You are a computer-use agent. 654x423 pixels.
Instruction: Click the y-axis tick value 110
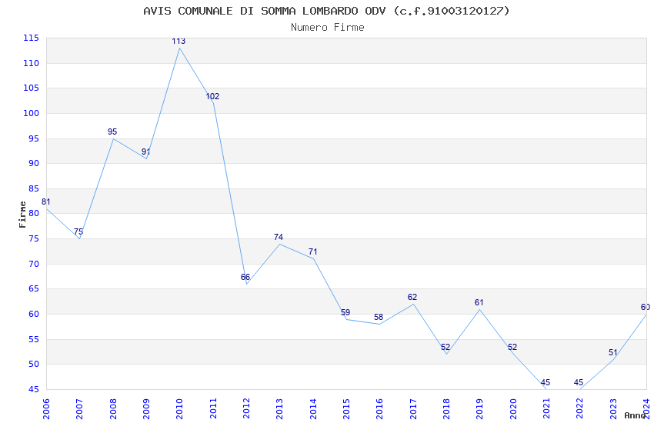tap(31, 63)
